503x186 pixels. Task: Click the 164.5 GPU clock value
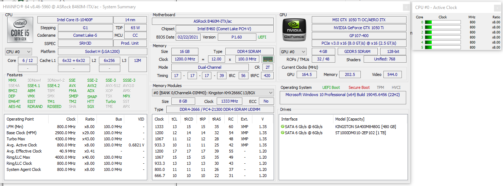(x=307, y=74)
